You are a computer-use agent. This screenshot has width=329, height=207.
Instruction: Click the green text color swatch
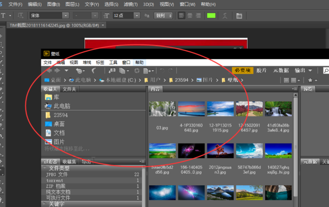(x=211, y=15)
